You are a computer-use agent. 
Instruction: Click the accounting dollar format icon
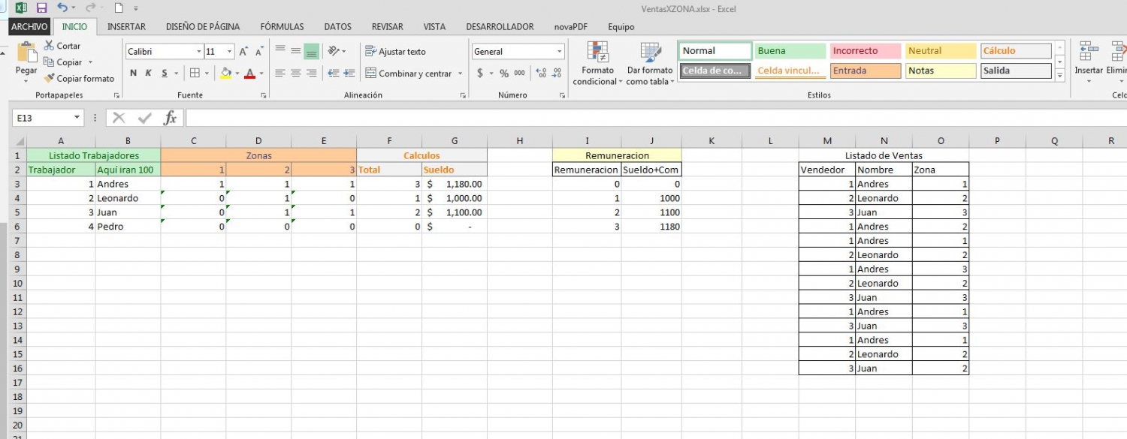[480, 74]
